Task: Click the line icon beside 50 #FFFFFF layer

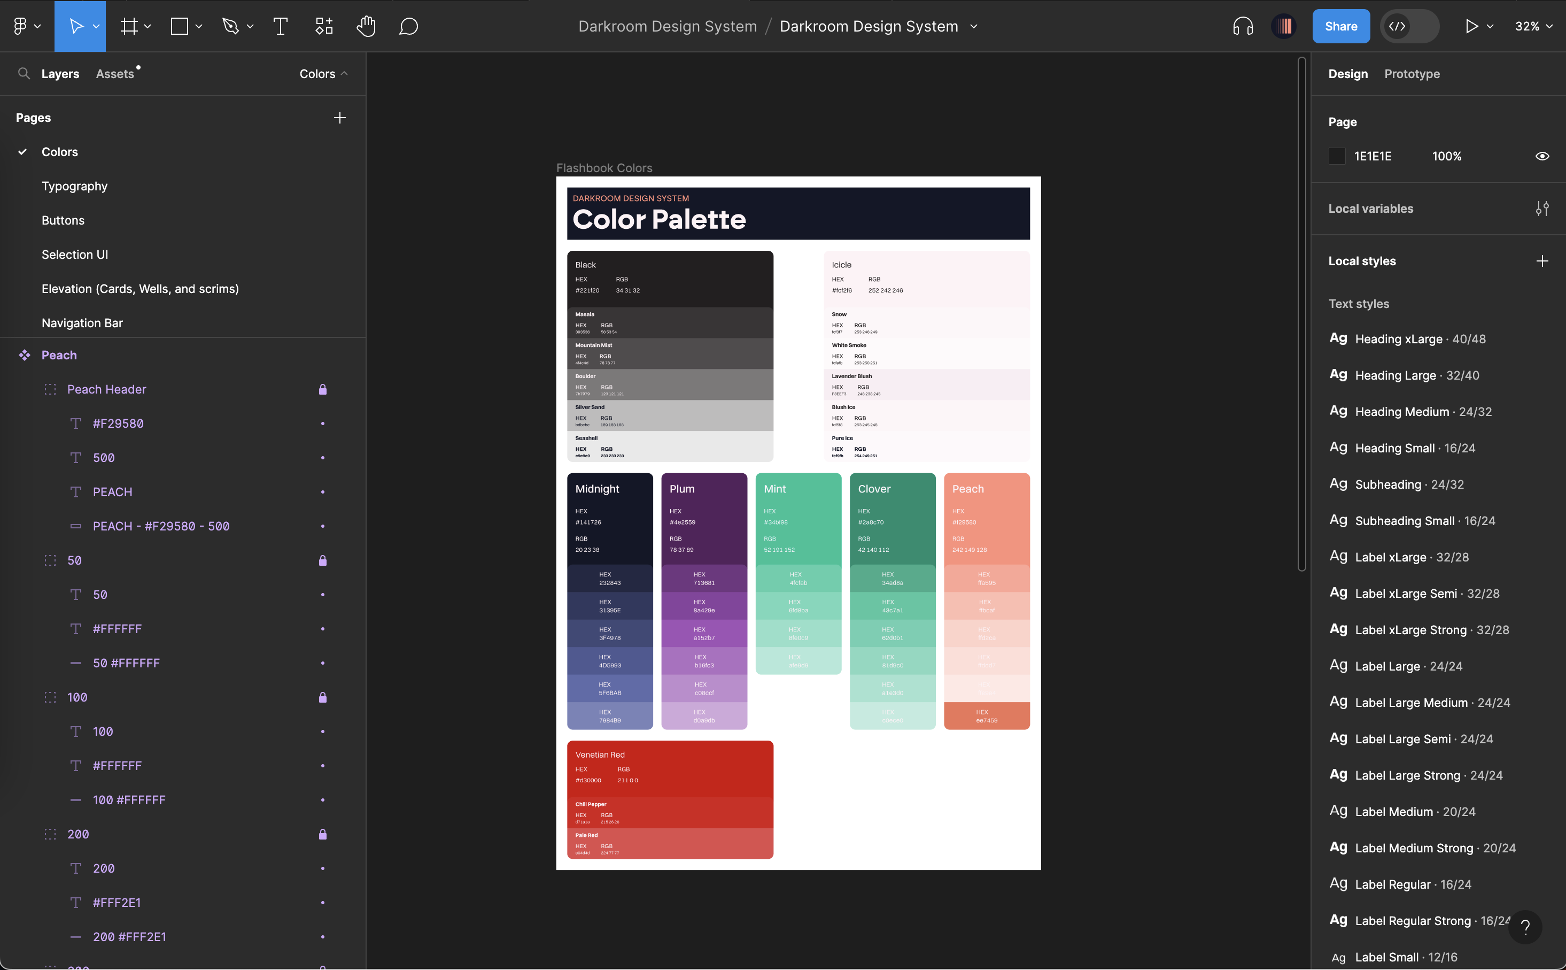Action: [x=76, y=663]
